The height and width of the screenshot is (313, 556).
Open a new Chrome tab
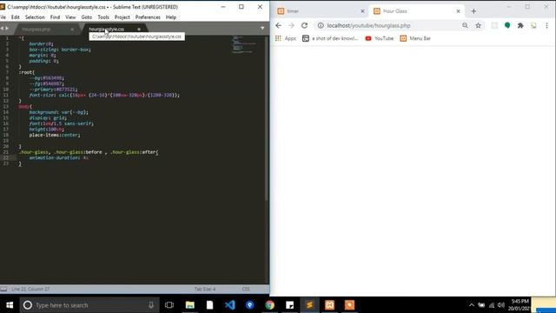(x=473, y=11)
